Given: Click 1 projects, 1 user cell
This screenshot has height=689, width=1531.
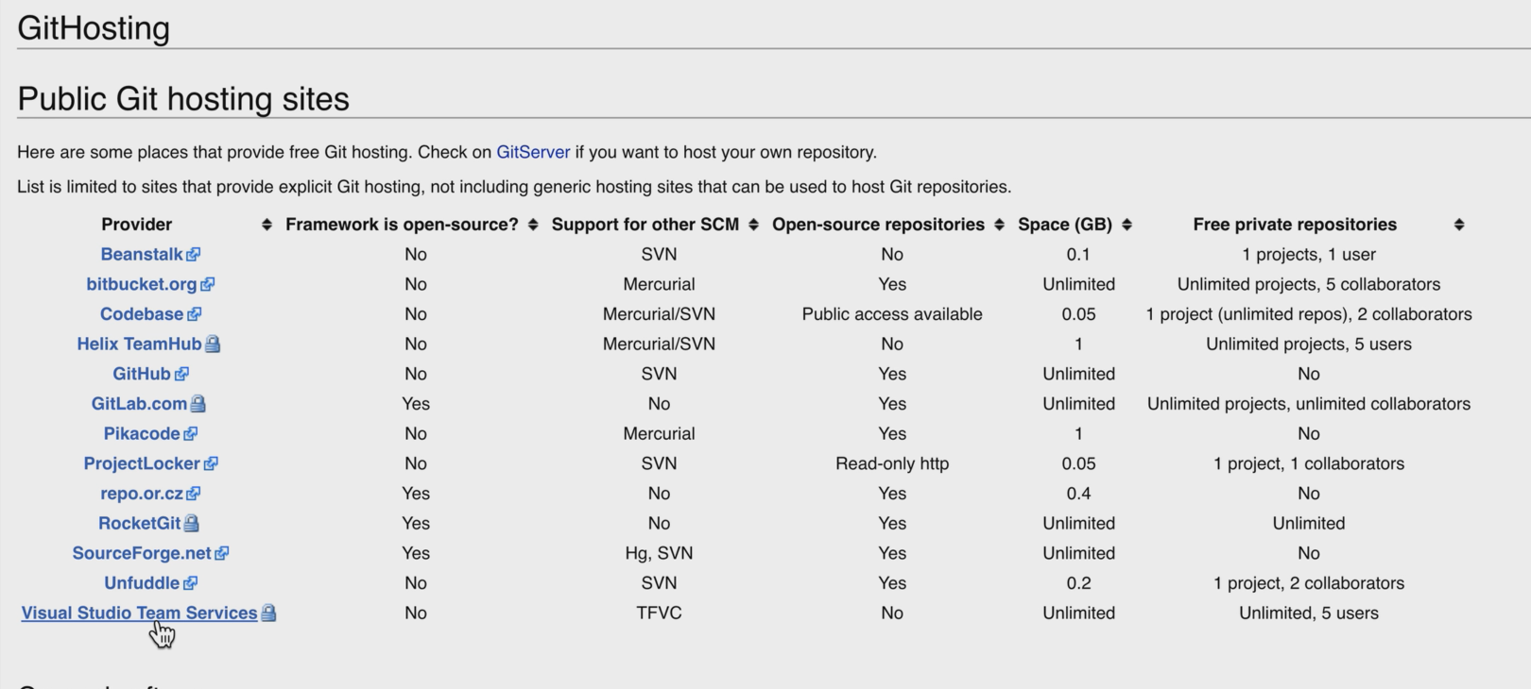Looking at the screenshot, I should (1309, 254).
